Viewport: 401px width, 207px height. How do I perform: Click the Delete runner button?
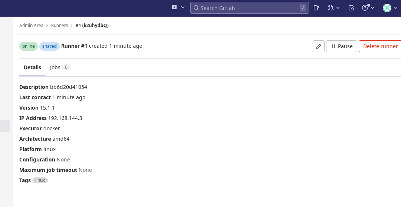point(380,46)
